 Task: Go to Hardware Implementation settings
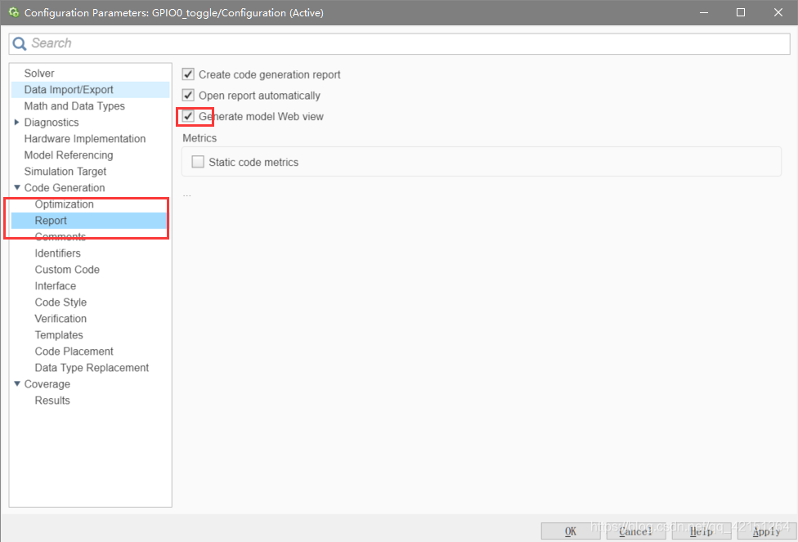point(85,138)
